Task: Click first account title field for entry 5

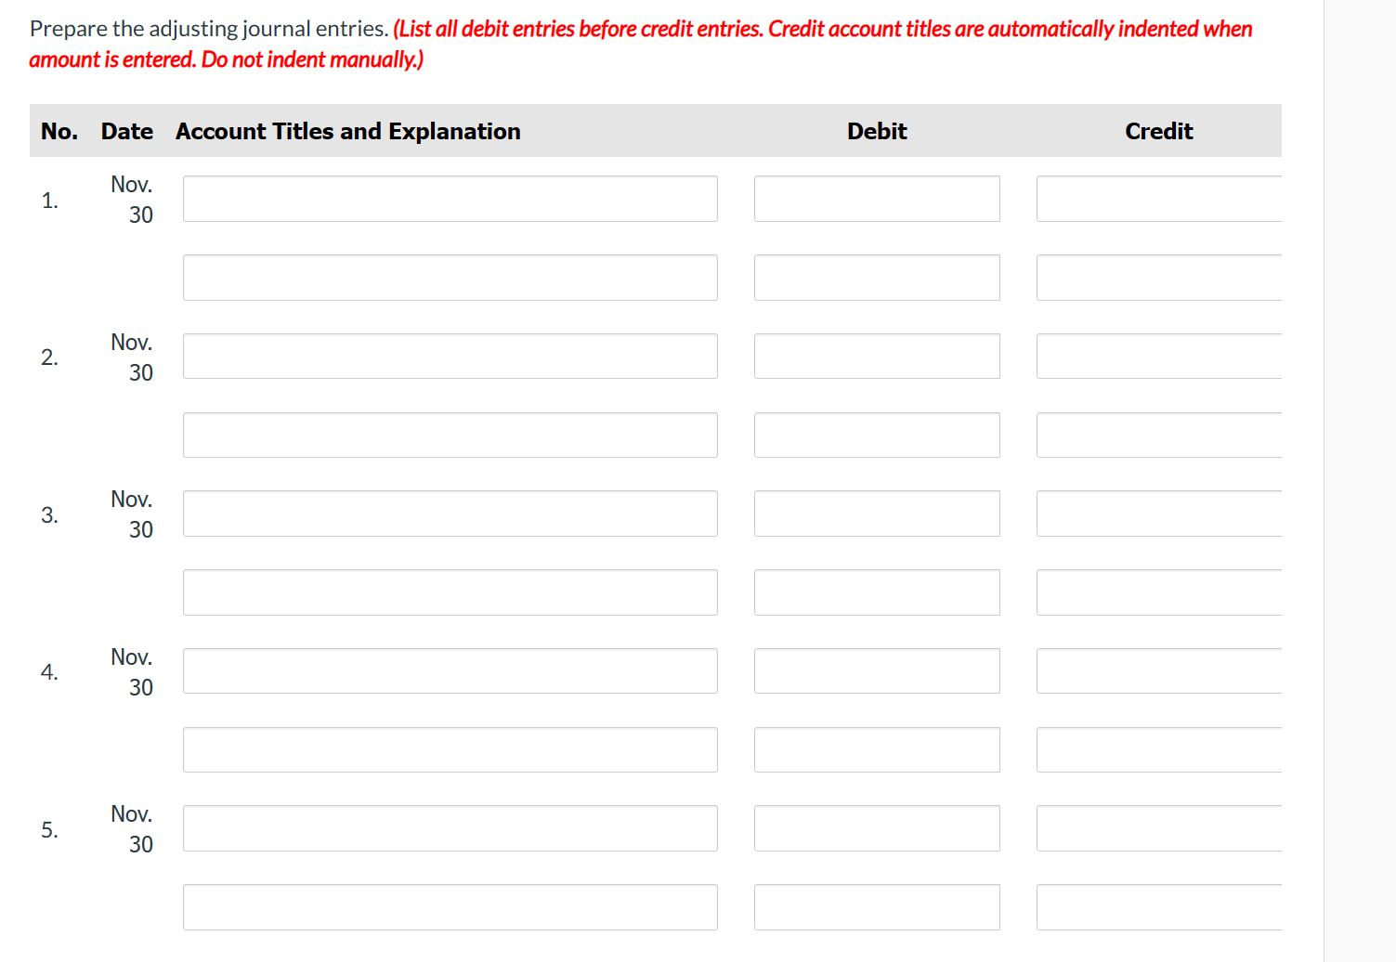Action: pos(450,828)
